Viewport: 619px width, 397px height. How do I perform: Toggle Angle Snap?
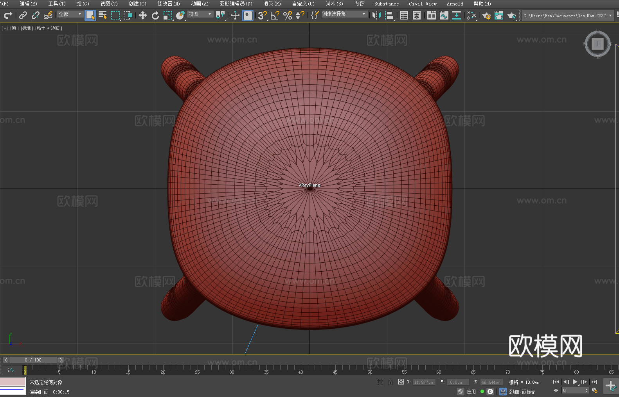point(275,15)
